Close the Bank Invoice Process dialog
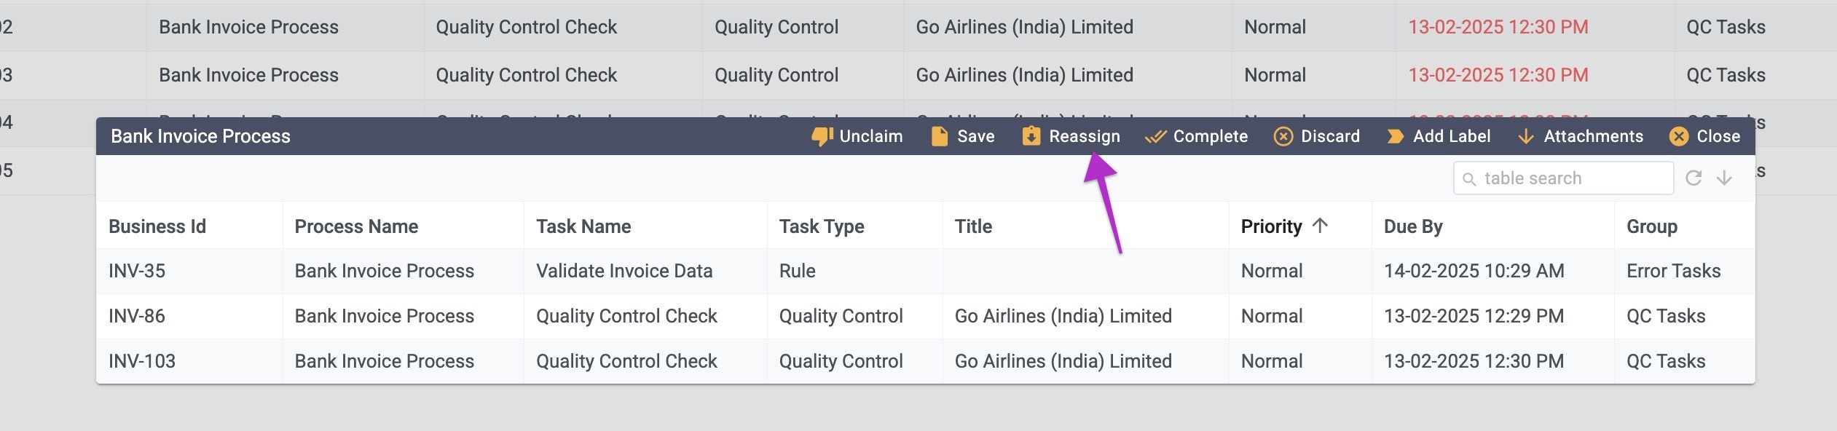This screenshot has width=1837, height=431. 1679,136
